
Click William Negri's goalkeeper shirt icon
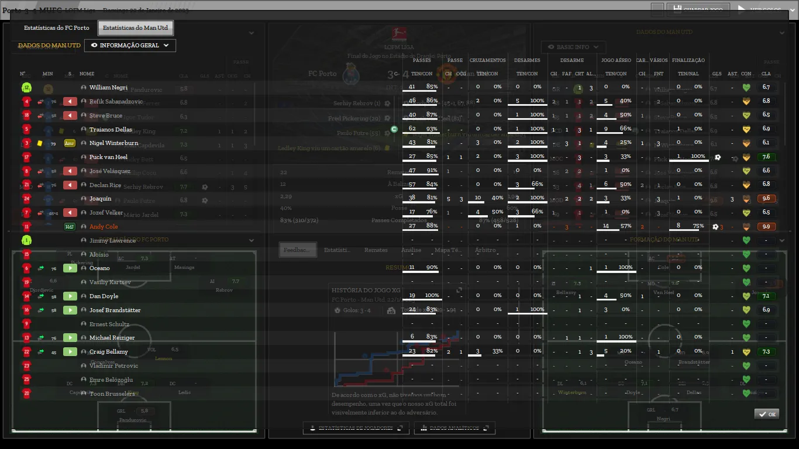(x=26, y=88)
